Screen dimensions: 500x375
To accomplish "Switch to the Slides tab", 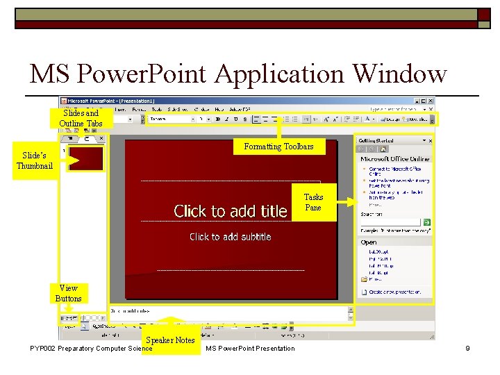I will tap(87, 139).
